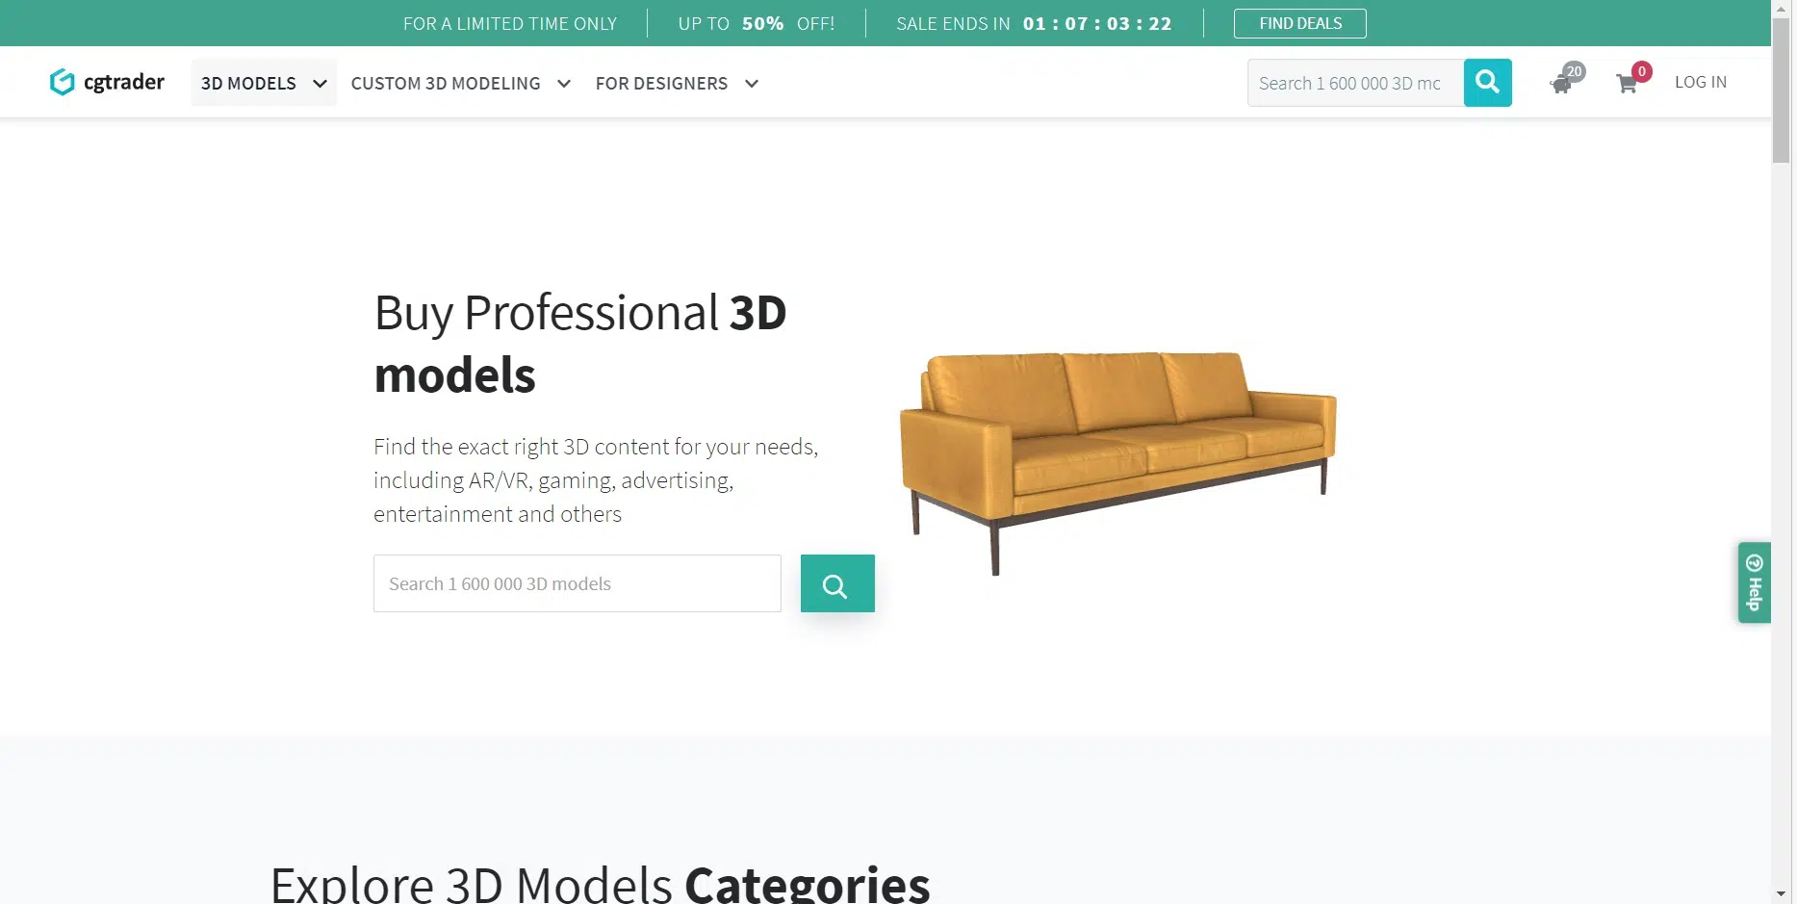Select the CUSTOM 3D MODELING menu item
This screenshot has width=1797, height=904.
[x=446, y=84]
